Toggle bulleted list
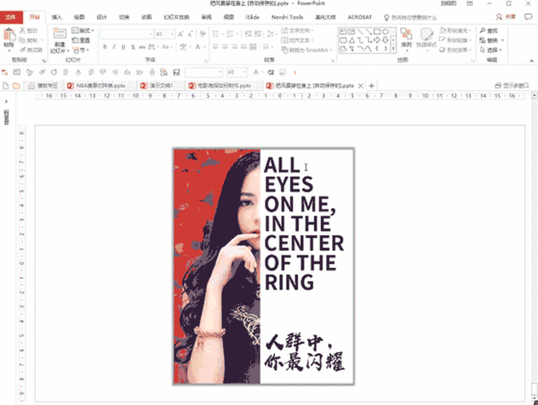 click(217, 34)
